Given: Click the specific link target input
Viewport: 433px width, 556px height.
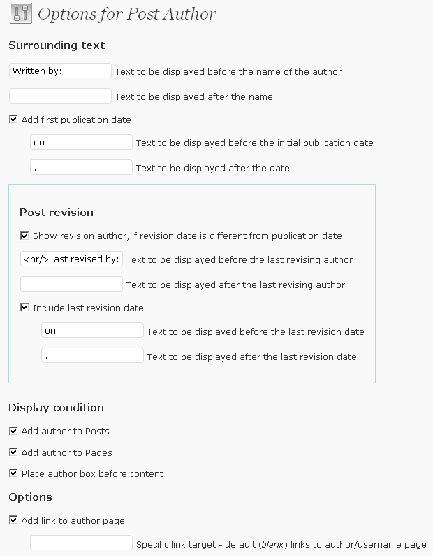Looking at the screenshot, I should tap(82, 543).
